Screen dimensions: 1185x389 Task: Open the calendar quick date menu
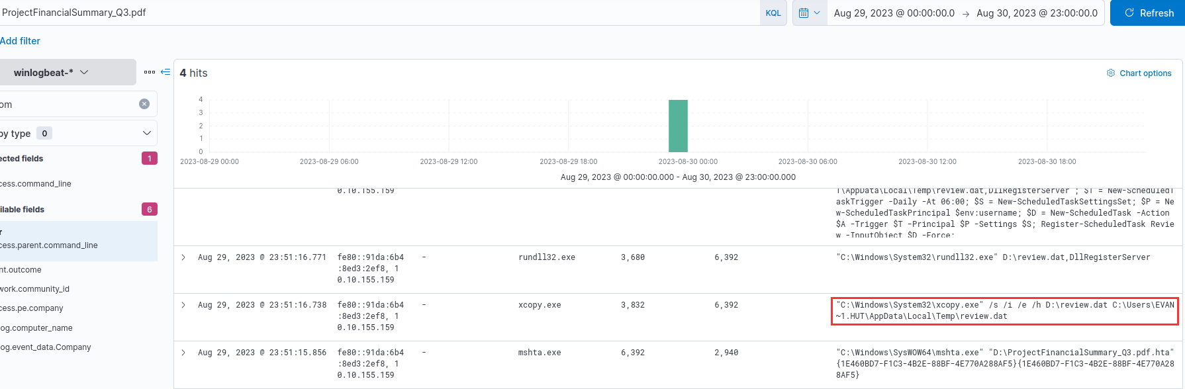(x=809, y=13)
